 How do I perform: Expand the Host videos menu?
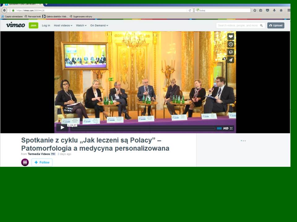[x=63, y=25]
